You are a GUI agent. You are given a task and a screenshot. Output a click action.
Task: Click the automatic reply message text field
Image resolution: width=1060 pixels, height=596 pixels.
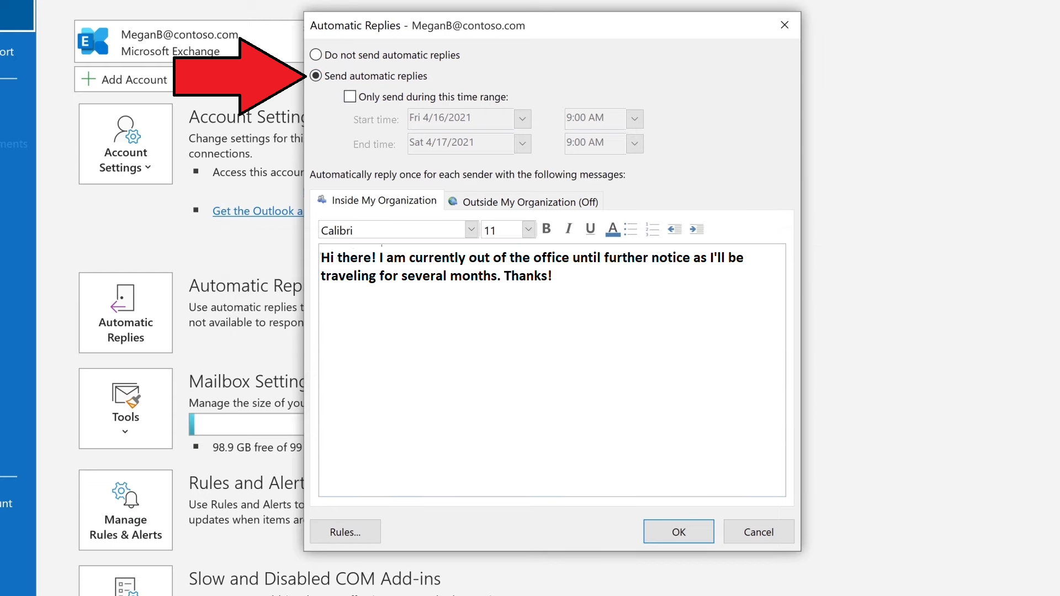point(552,370)
